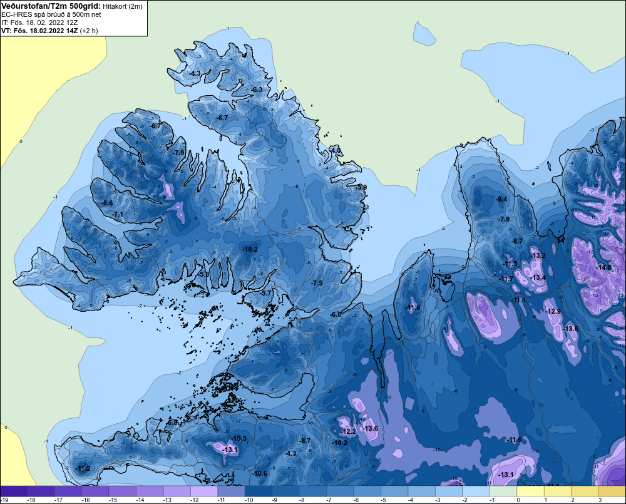Click the -7.1 temperature reading

coord(118,215)
